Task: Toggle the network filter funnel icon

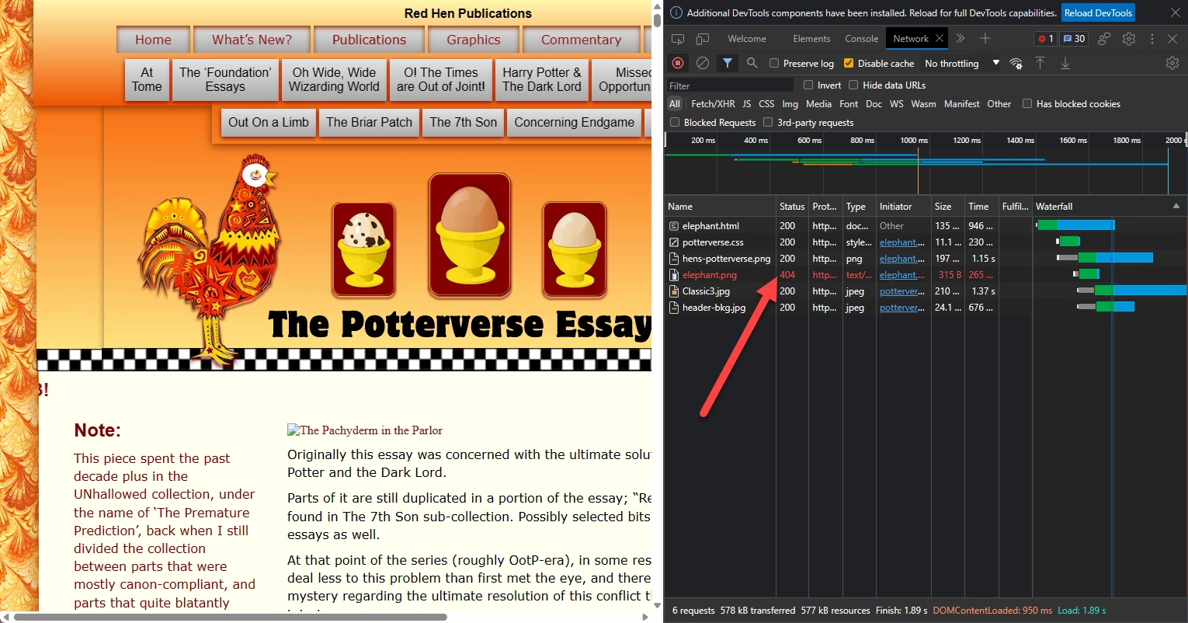Action: point(728,63)
